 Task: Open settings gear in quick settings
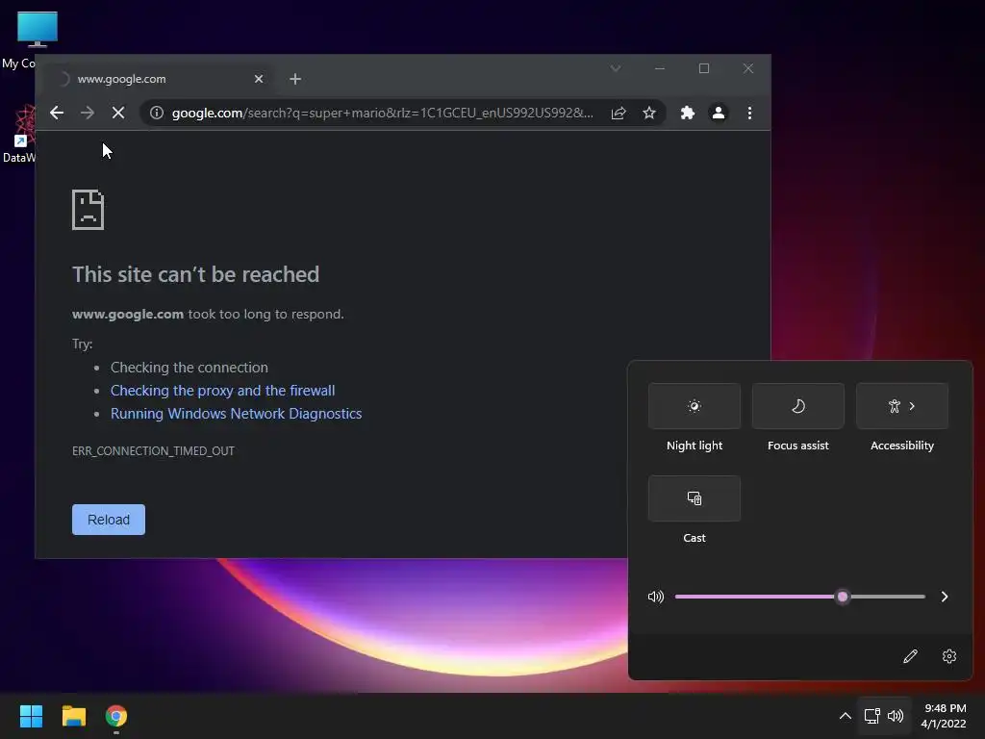[x=949, y=656]
